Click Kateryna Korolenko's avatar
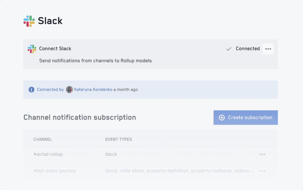303x190 pixels. click(x=70, y=90)
